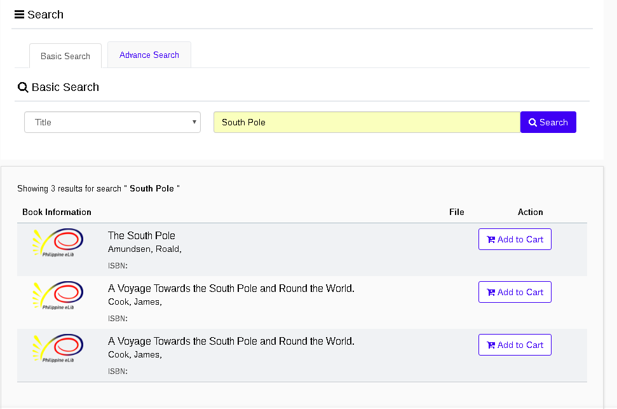Click the hamburger menu icon beside Search

(x=19, y=15)
